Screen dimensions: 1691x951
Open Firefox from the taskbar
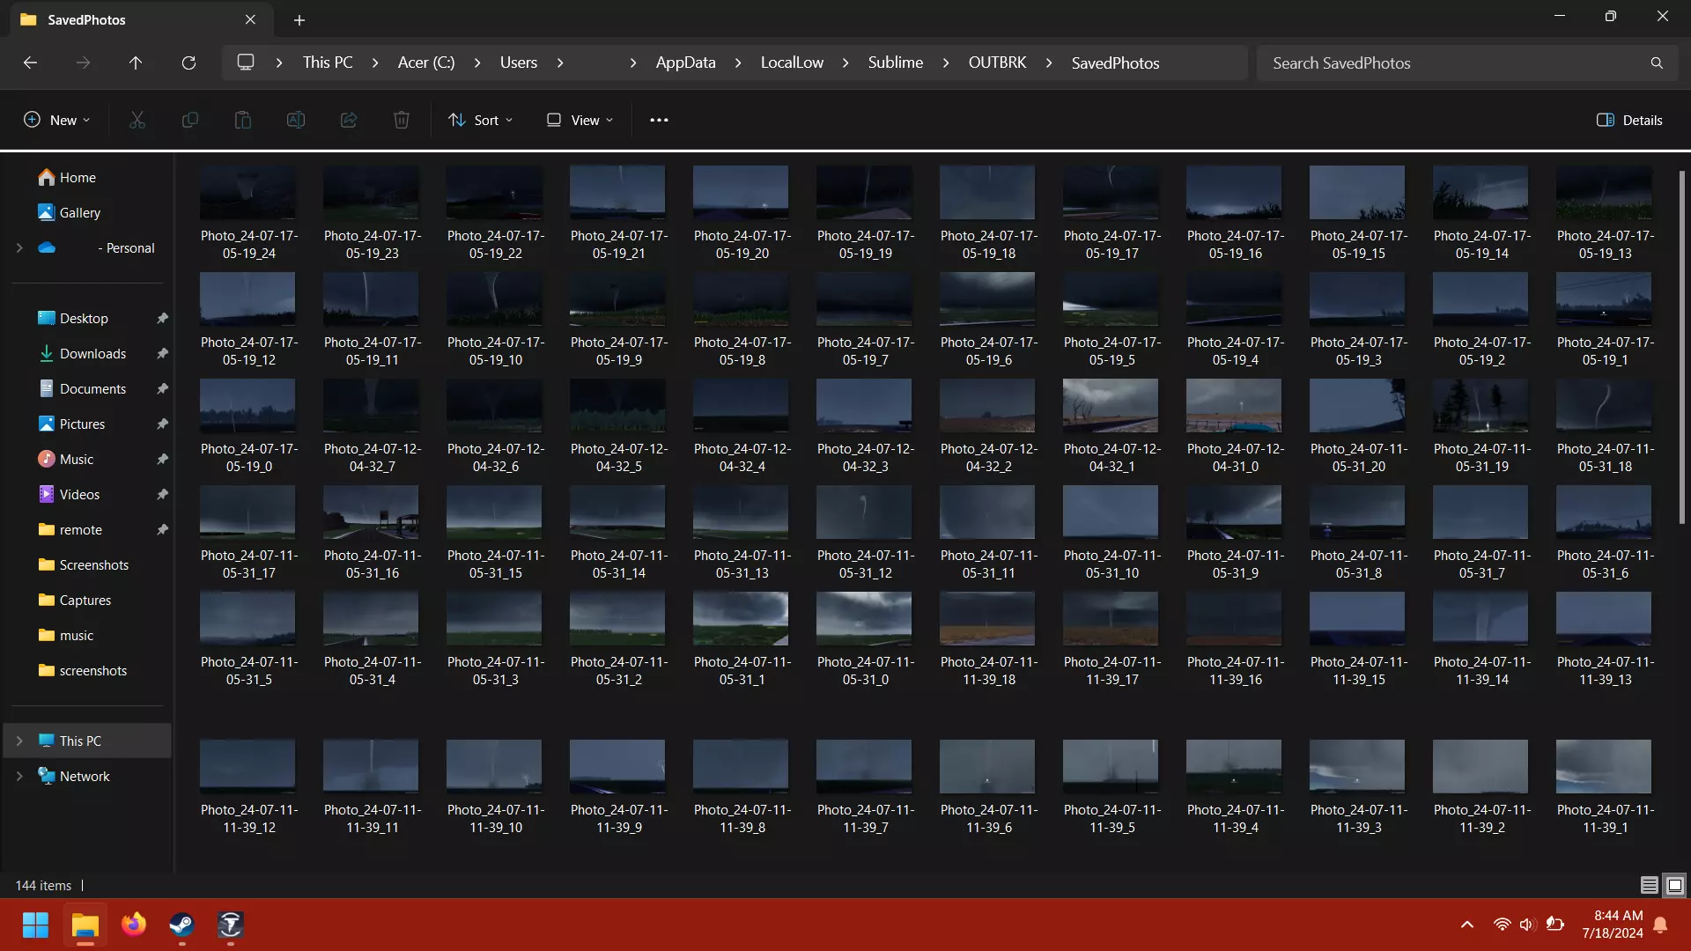coord(134,925)
